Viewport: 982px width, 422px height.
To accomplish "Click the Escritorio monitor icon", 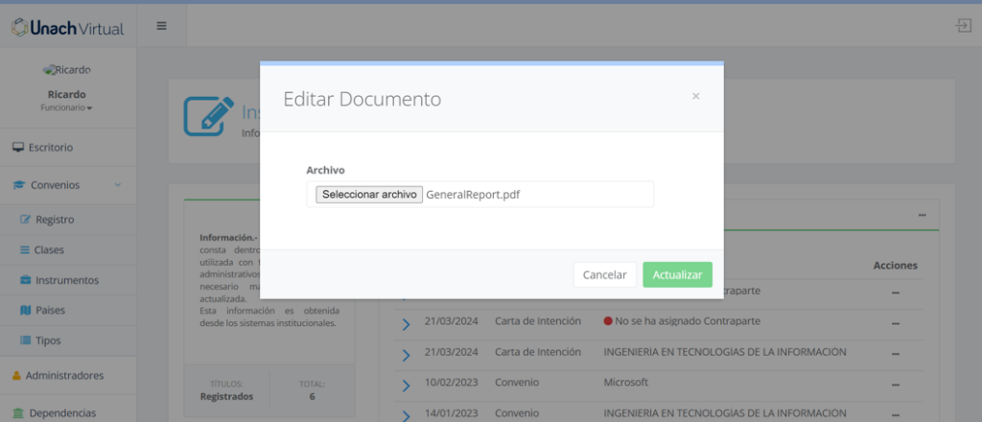I will [x=18, y=148].
